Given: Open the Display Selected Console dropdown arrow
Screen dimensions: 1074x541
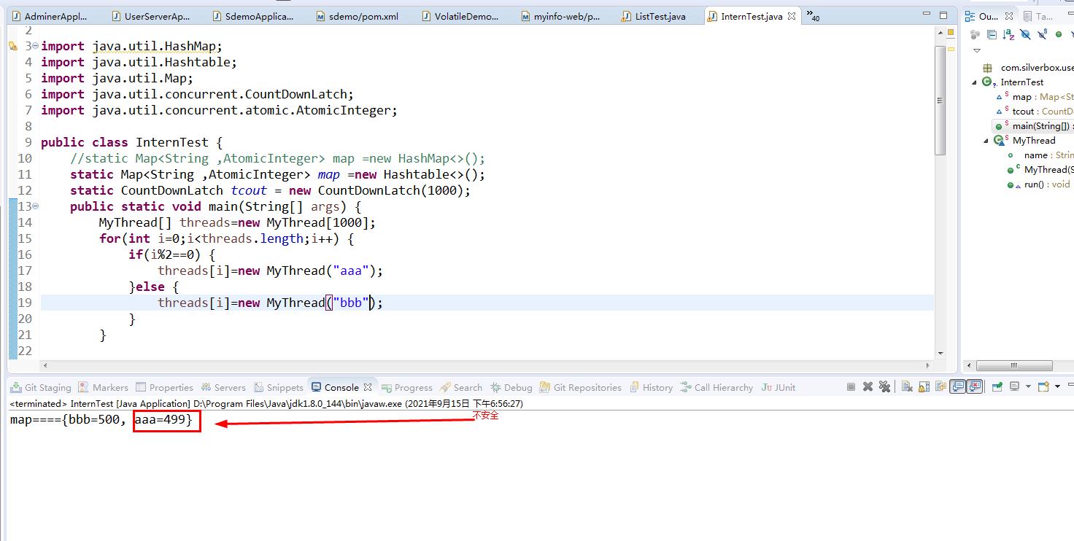Looking at the screenshot, I should [x=1027, y=387].
